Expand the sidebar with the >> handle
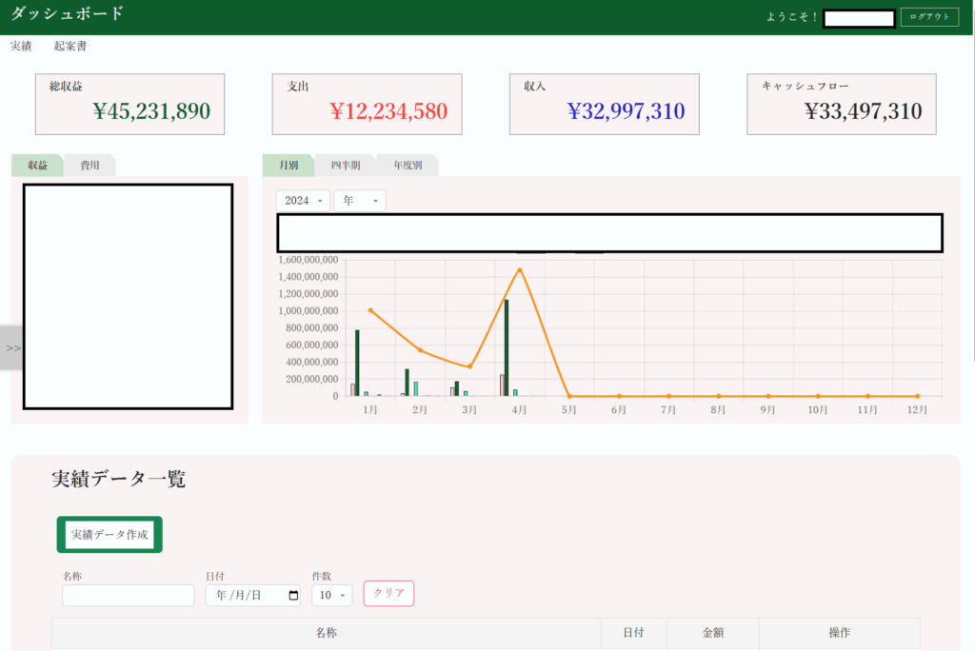Screen dimensions: 975x651 point(12,347)
